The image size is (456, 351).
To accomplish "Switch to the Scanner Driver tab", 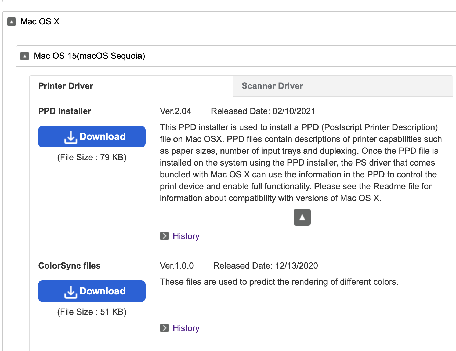I will click(x=272, y=86).
